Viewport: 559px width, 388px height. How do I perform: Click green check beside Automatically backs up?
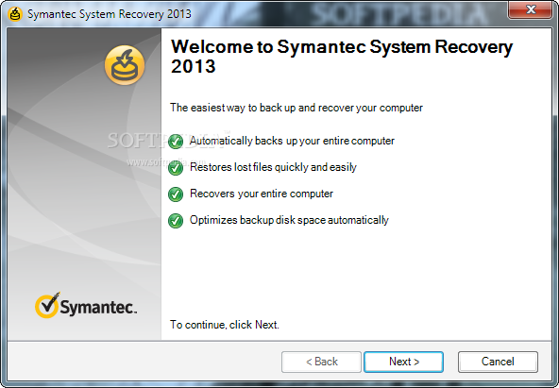176,142
